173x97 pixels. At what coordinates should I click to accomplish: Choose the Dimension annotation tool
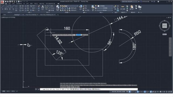pos(46,8)
